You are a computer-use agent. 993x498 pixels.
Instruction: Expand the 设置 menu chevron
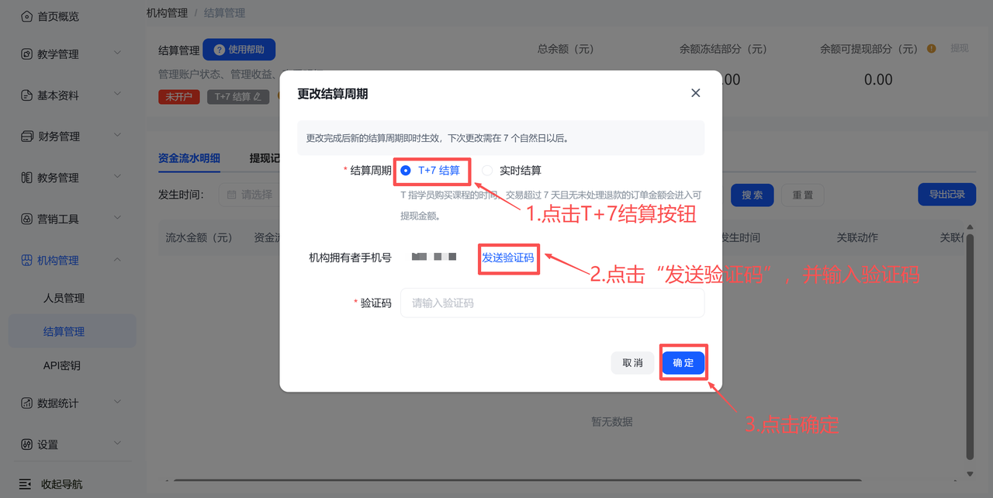[117, 444]
